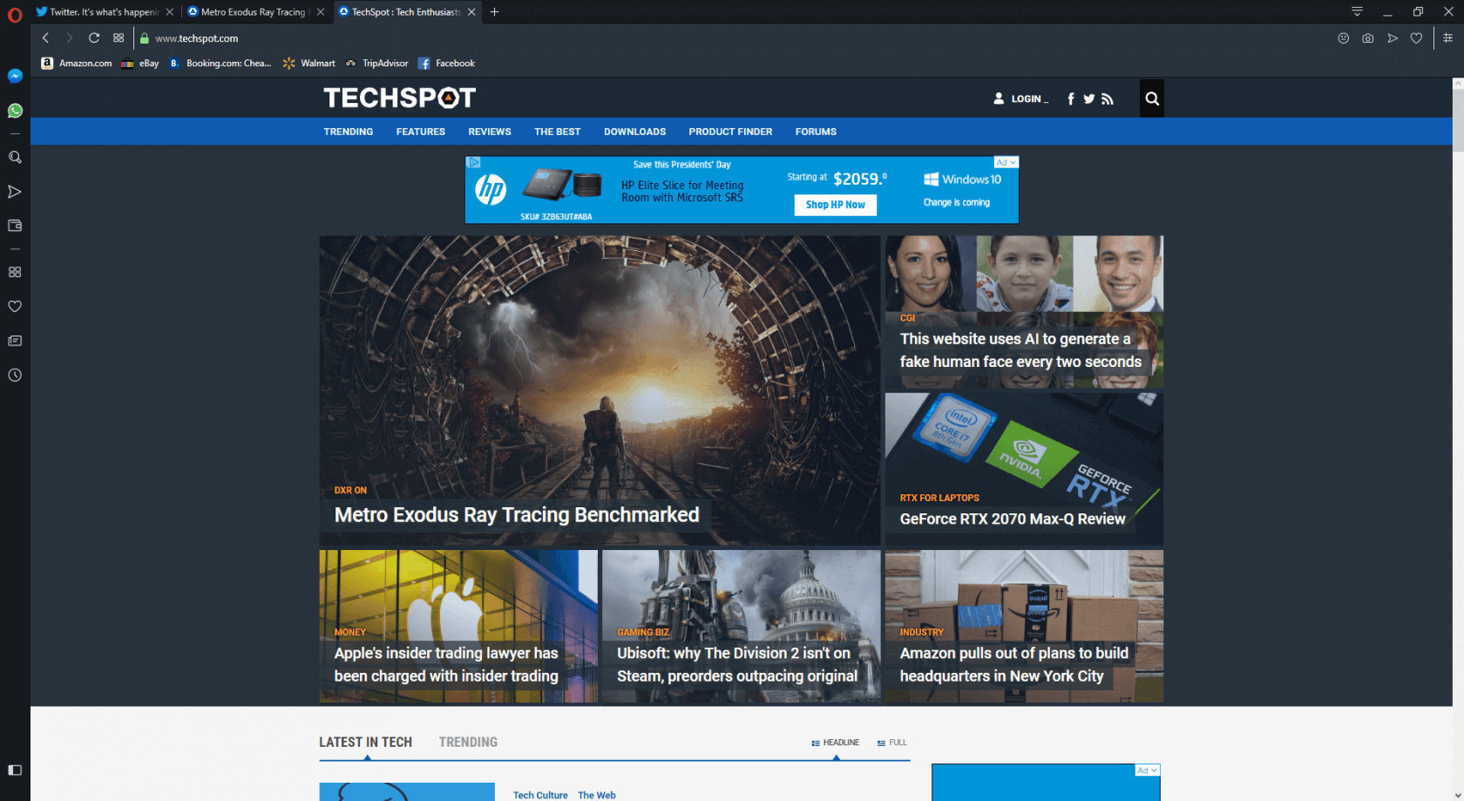Reload the TechSpot page
Screen dimensions: 1464x801
pos(94,38)
